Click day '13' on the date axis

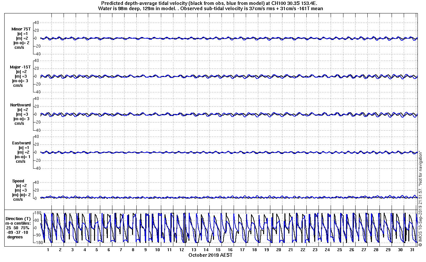click(194, 250)
